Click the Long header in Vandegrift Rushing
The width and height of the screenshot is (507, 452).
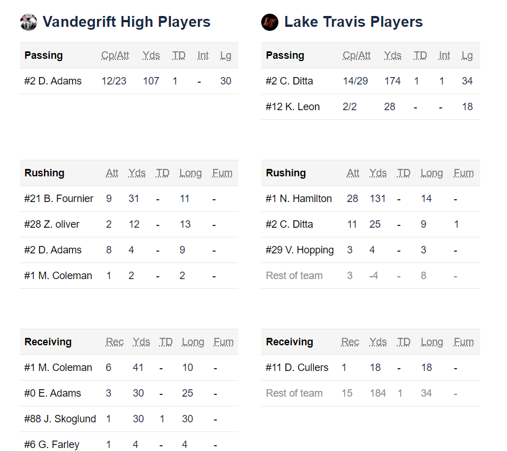[x=190, y=173]
